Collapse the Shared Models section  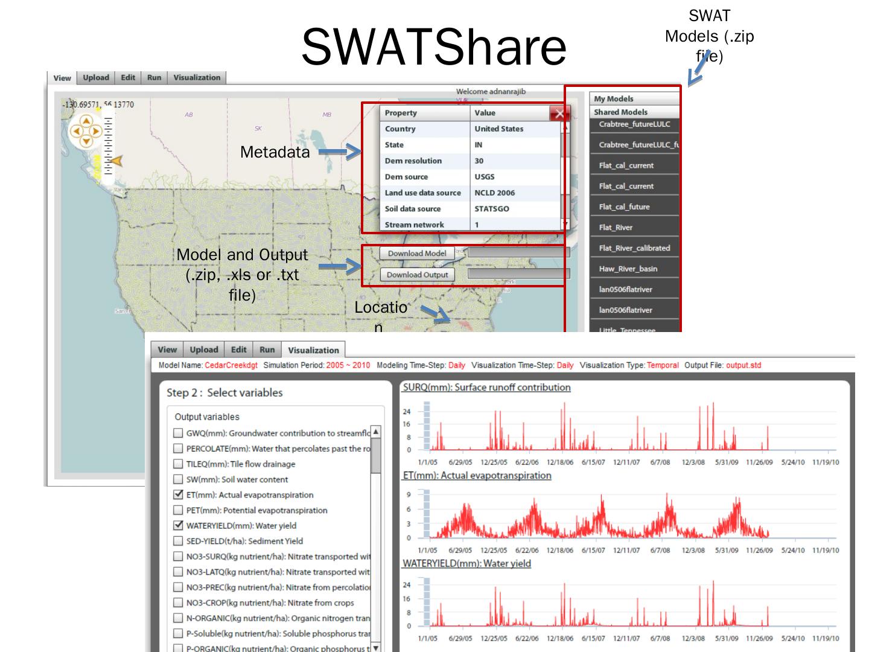pos(634,112)
